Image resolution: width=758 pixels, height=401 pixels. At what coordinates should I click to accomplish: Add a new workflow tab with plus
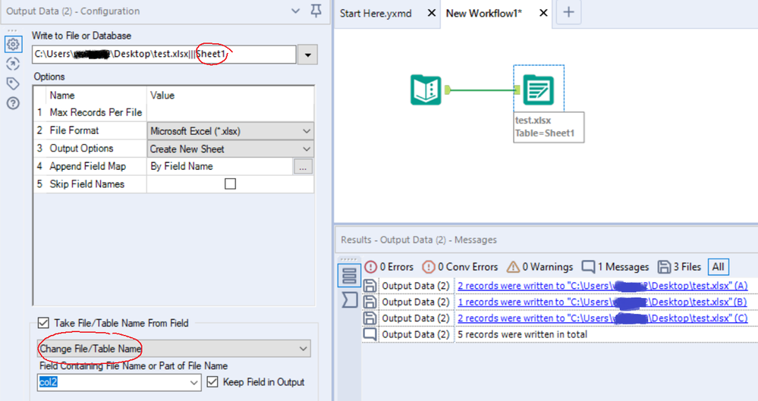pyautogui.click(x=569, y=12)
